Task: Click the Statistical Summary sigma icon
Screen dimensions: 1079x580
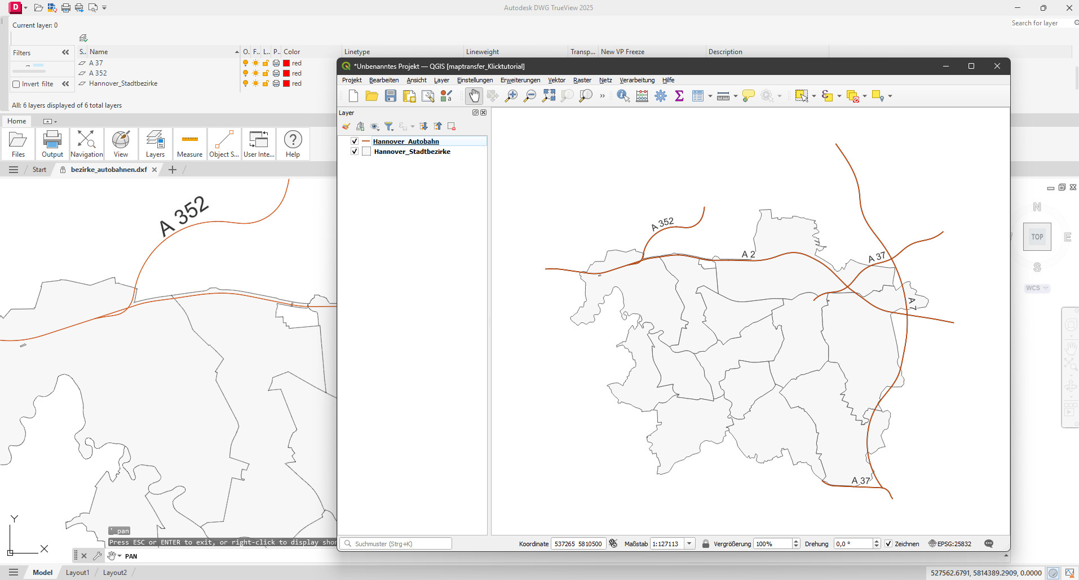Action: (679, 96)
